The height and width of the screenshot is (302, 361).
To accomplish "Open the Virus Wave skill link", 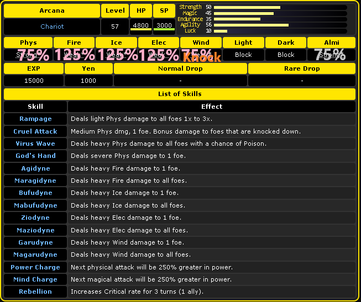I will coord(35,144).
